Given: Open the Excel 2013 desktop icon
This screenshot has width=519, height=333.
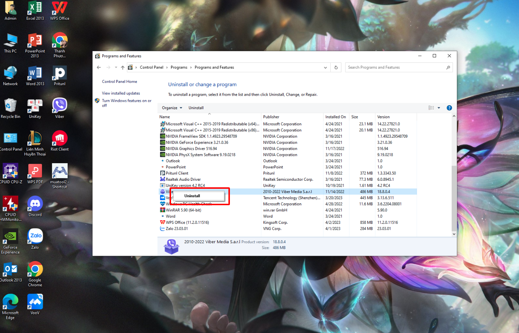Looking at the screenshot, I should [x=35, y=10].
